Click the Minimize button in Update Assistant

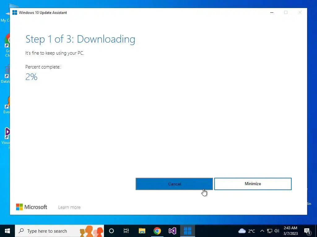(253, 184)
